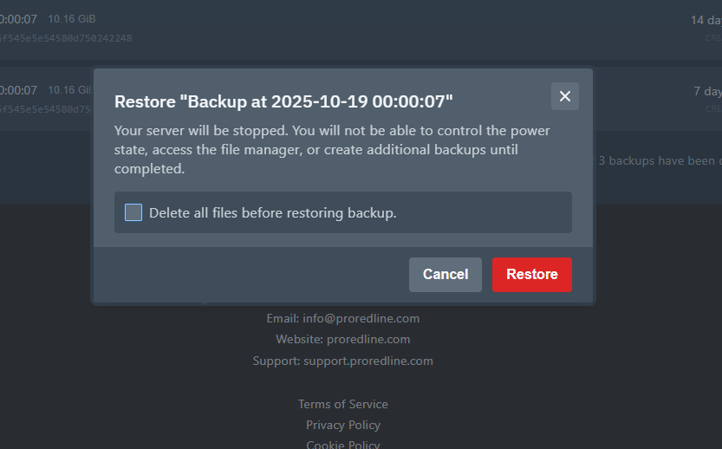The image size is (722, 449).
Task: Open the Privacy Policy page
Action: coord(343,425)
